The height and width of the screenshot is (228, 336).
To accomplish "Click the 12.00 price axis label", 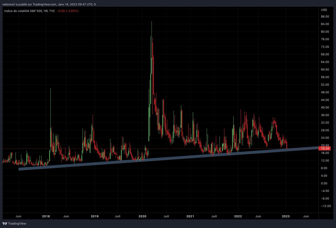I will pyautogui.click(x=325, y=160).
